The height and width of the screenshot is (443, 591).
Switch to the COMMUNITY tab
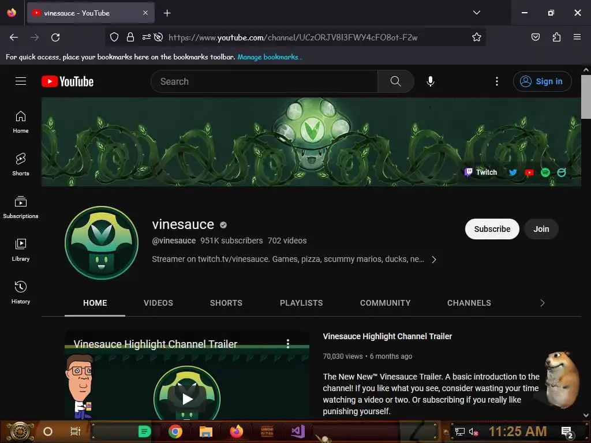point(385,303)
